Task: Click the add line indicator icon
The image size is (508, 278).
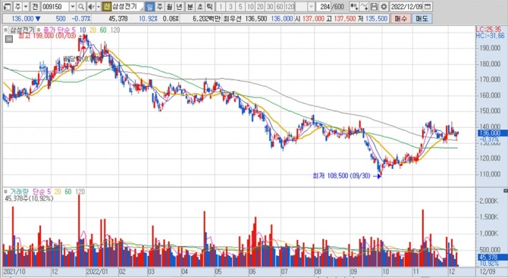Action: (365, 7)
